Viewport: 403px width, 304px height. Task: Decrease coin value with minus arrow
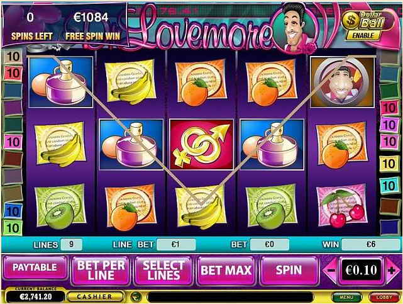(x=330, y=271)
